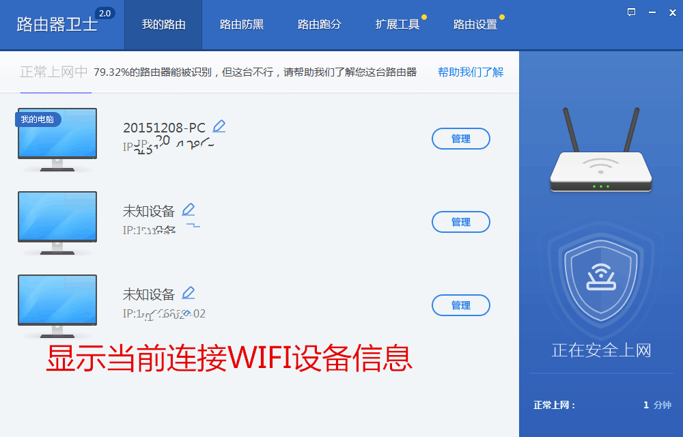The width and height of the screenshot is (683, 437).
Task: Select the 我的电脑 computer monitor icon
Action: tap(57, 140)
